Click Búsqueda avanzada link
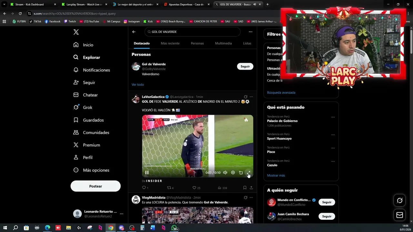The image size is (413, 232). (281, 92)
